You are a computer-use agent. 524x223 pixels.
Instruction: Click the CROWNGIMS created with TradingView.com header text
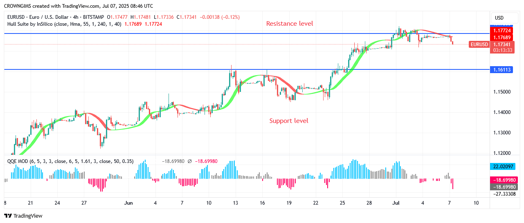tap(79, 6)
